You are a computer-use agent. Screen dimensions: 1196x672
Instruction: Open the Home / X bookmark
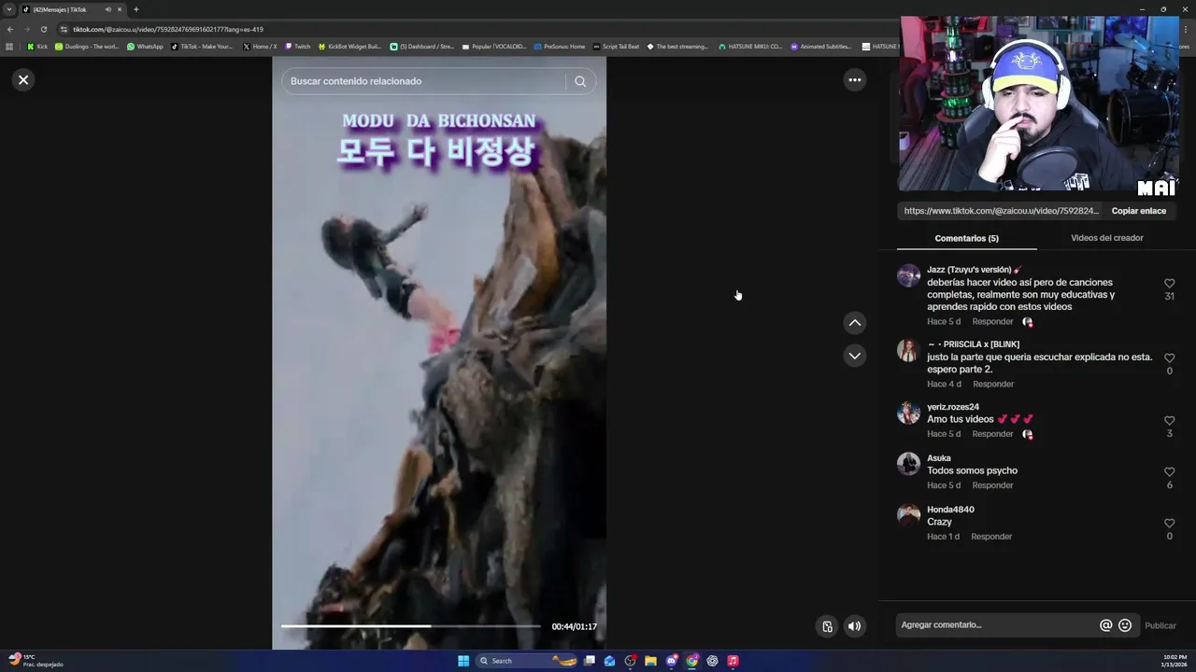(x=260, y=46)
